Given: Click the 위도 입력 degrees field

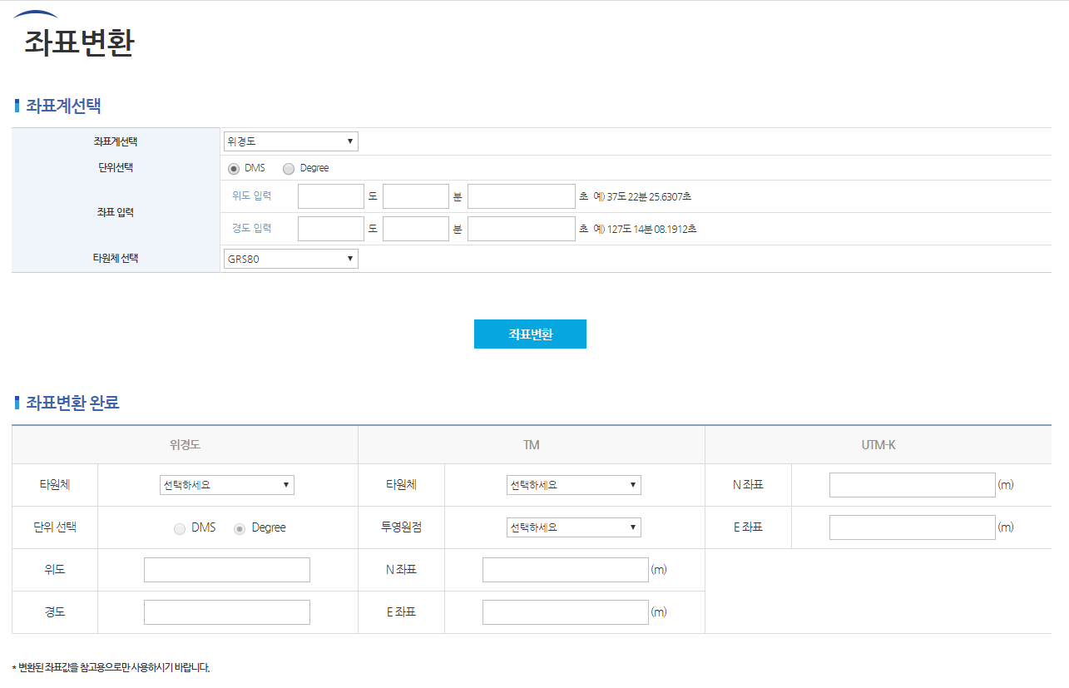Looking at the screenshot, I should pyautogui.click(x=330, y=196).
